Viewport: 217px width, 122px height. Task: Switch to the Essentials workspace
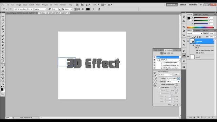click(172, 5)
